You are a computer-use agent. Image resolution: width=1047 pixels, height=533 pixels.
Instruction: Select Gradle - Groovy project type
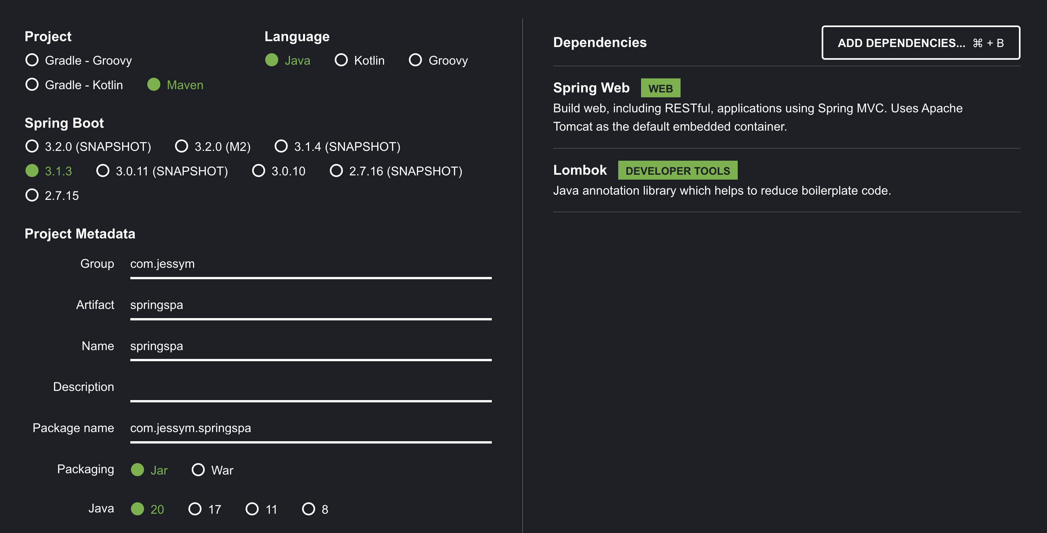[x=78, y=60]
